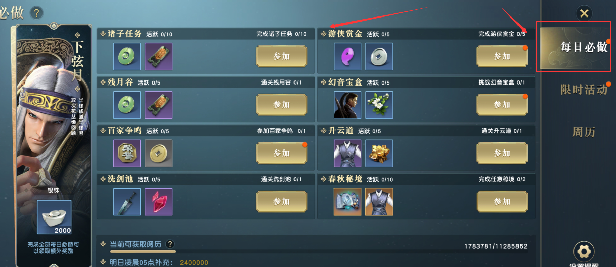
Task: Click the red crystal reward in 洗剑池
Action: [x=159, y=202]
